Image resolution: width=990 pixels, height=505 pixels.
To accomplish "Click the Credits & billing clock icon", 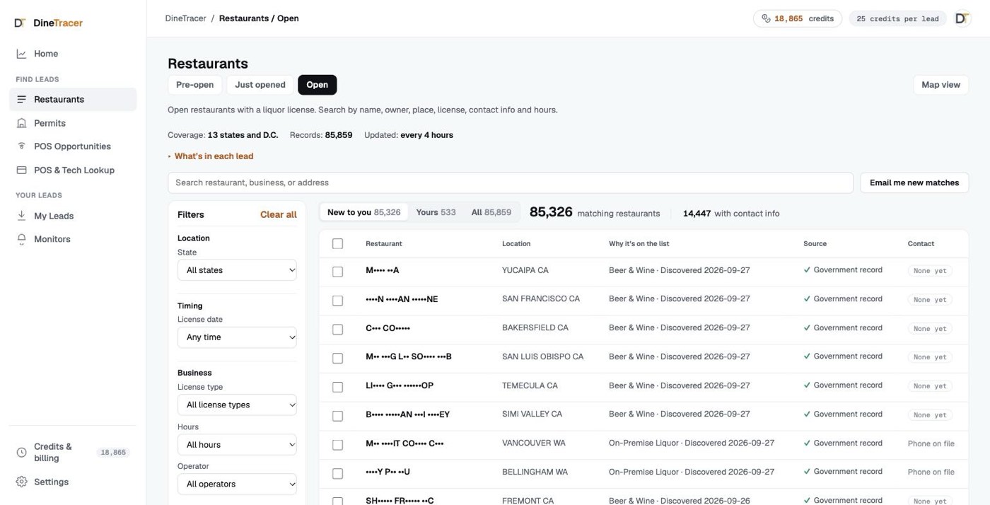I will pos(21,452).
